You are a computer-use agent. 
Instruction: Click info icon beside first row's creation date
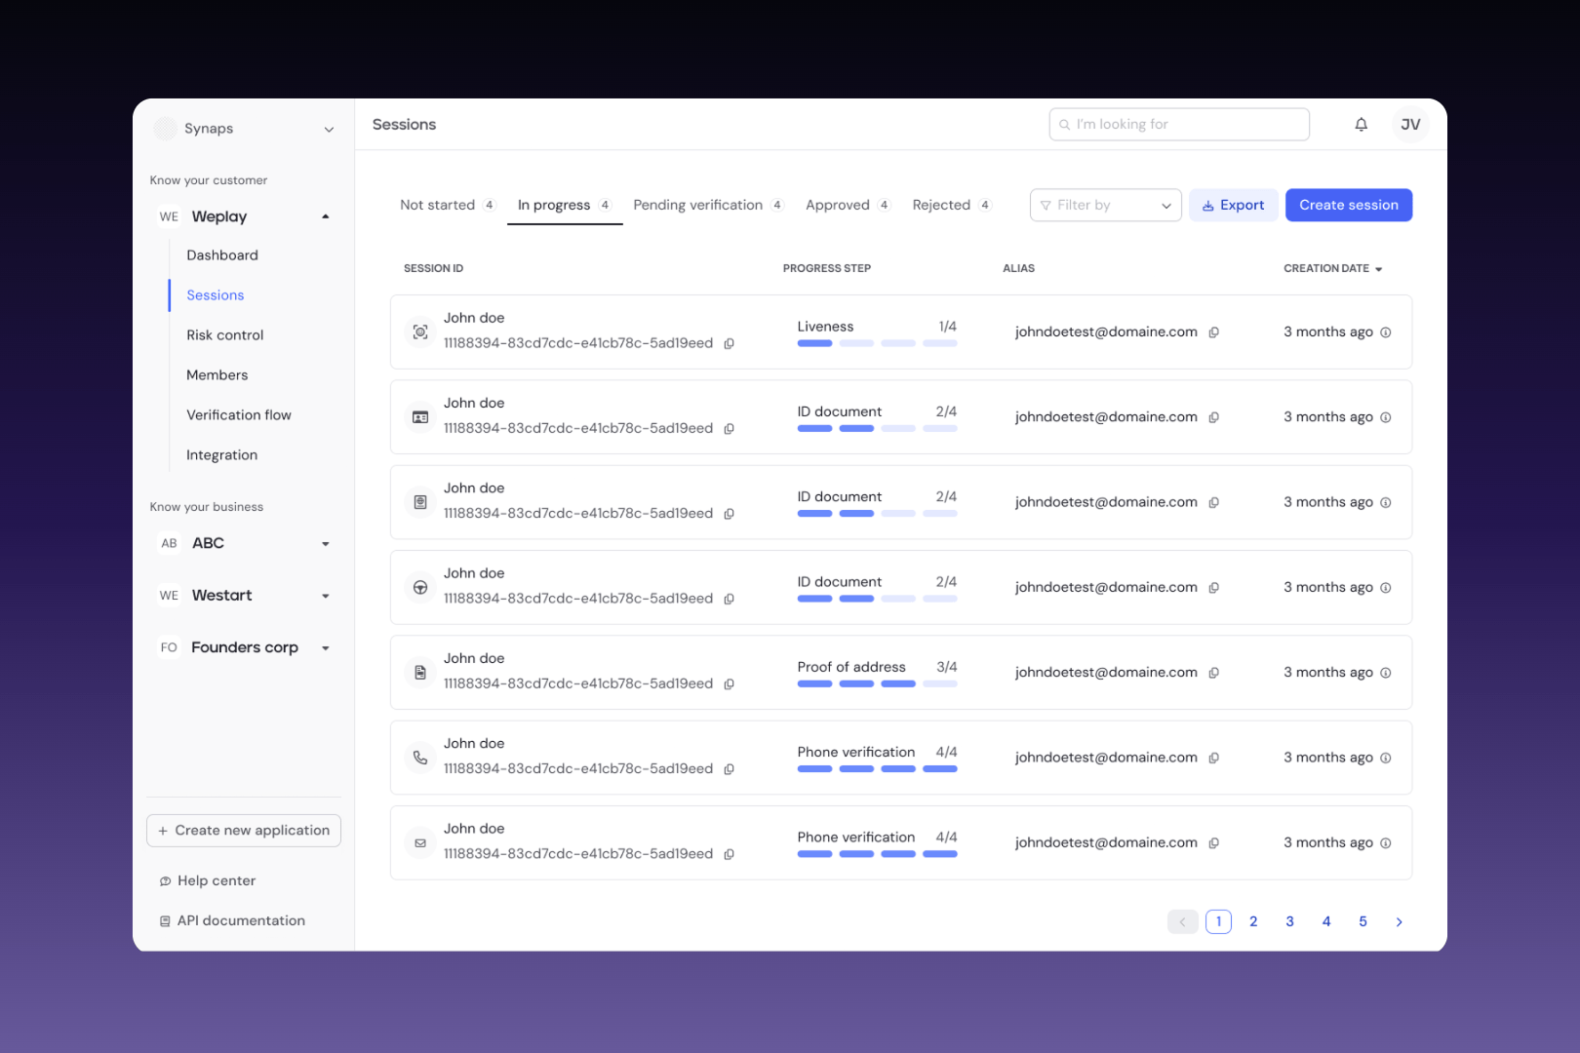(1385, 332)
